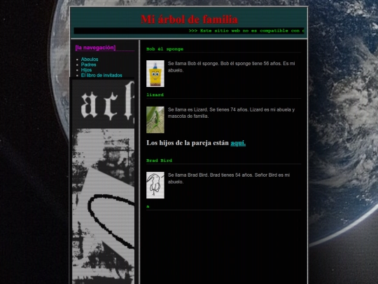Image resolution: width=378 pixels, height=284 pixels.
Task: Click the 'Mi árbol de familia' title
Action: pos(189,20)
